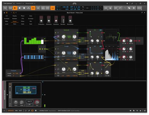Pick the Wavefolder shaper module
The width and height of the screenshot is (149, 115).
(70, 20)
